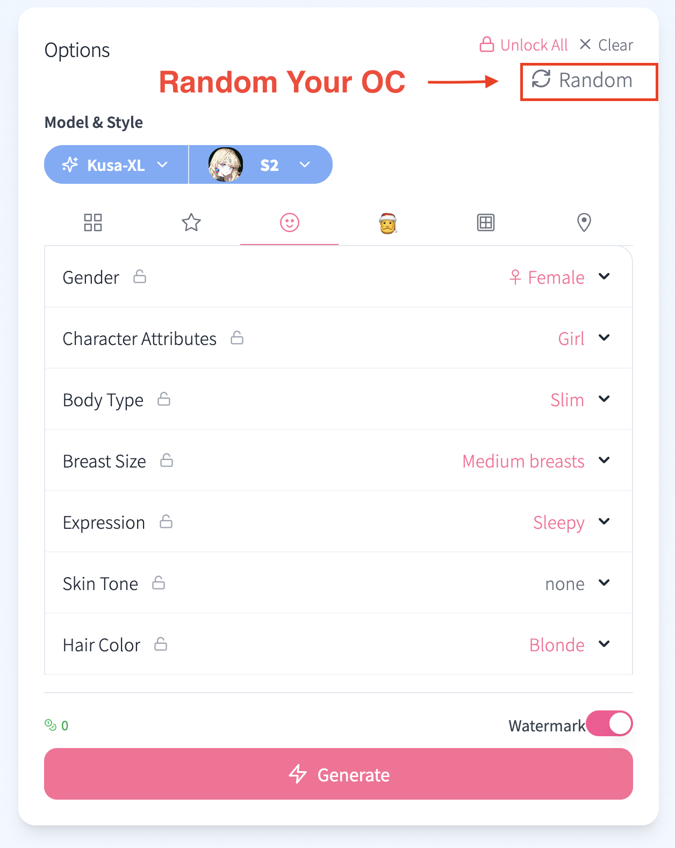The height and width of the screenshot is (848, 675).
Task: Lock the Expression option
Action: (166, 522)
